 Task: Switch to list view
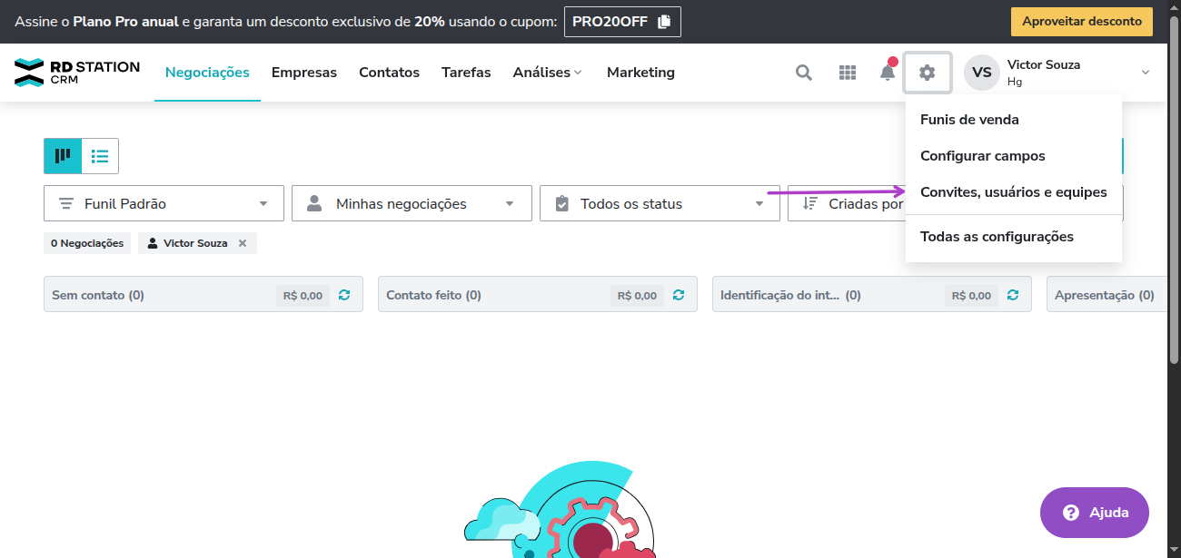100,156
